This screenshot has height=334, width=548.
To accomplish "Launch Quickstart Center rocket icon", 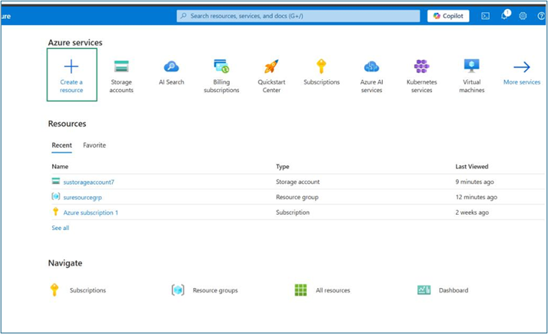I will pyautogui.click(x=271, y=66).
